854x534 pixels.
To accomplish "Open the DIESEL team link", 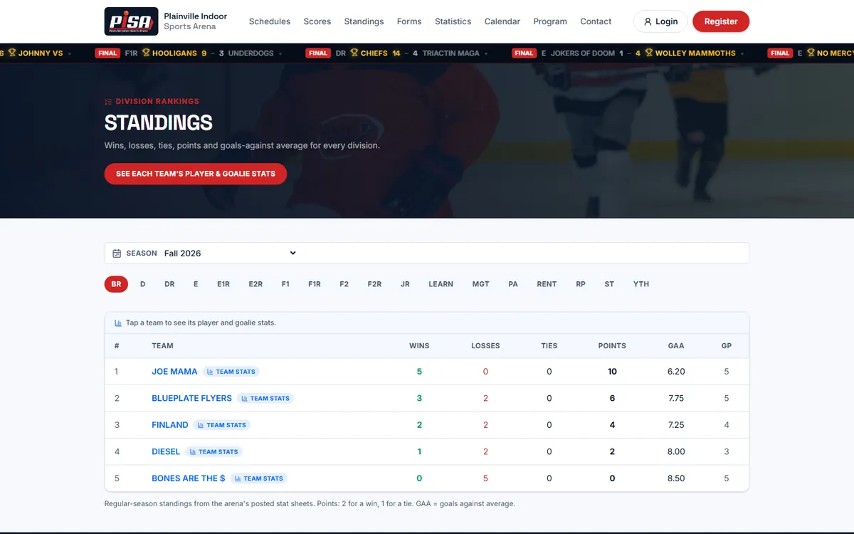I will click(166, 451).
